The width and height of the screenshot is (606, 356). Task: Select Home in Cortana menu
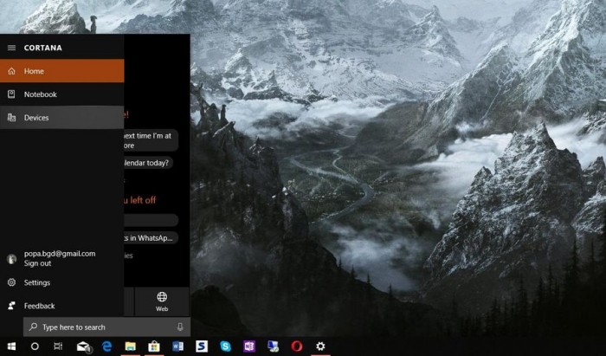(61, 71)
